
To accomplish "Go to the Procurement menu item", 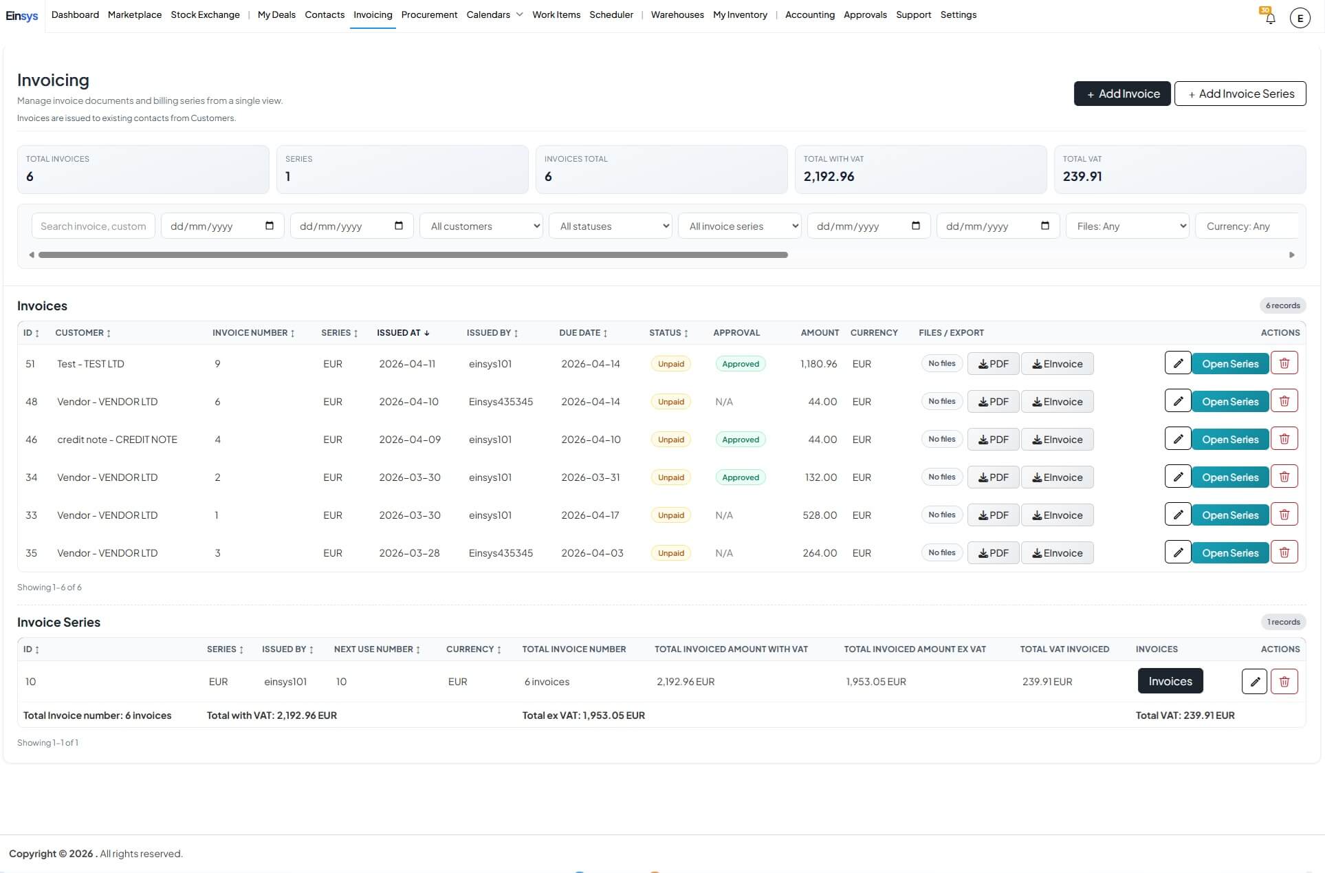I will tap(429, 14).
